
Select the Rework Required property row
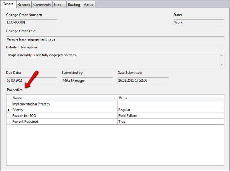click(115, 122)
